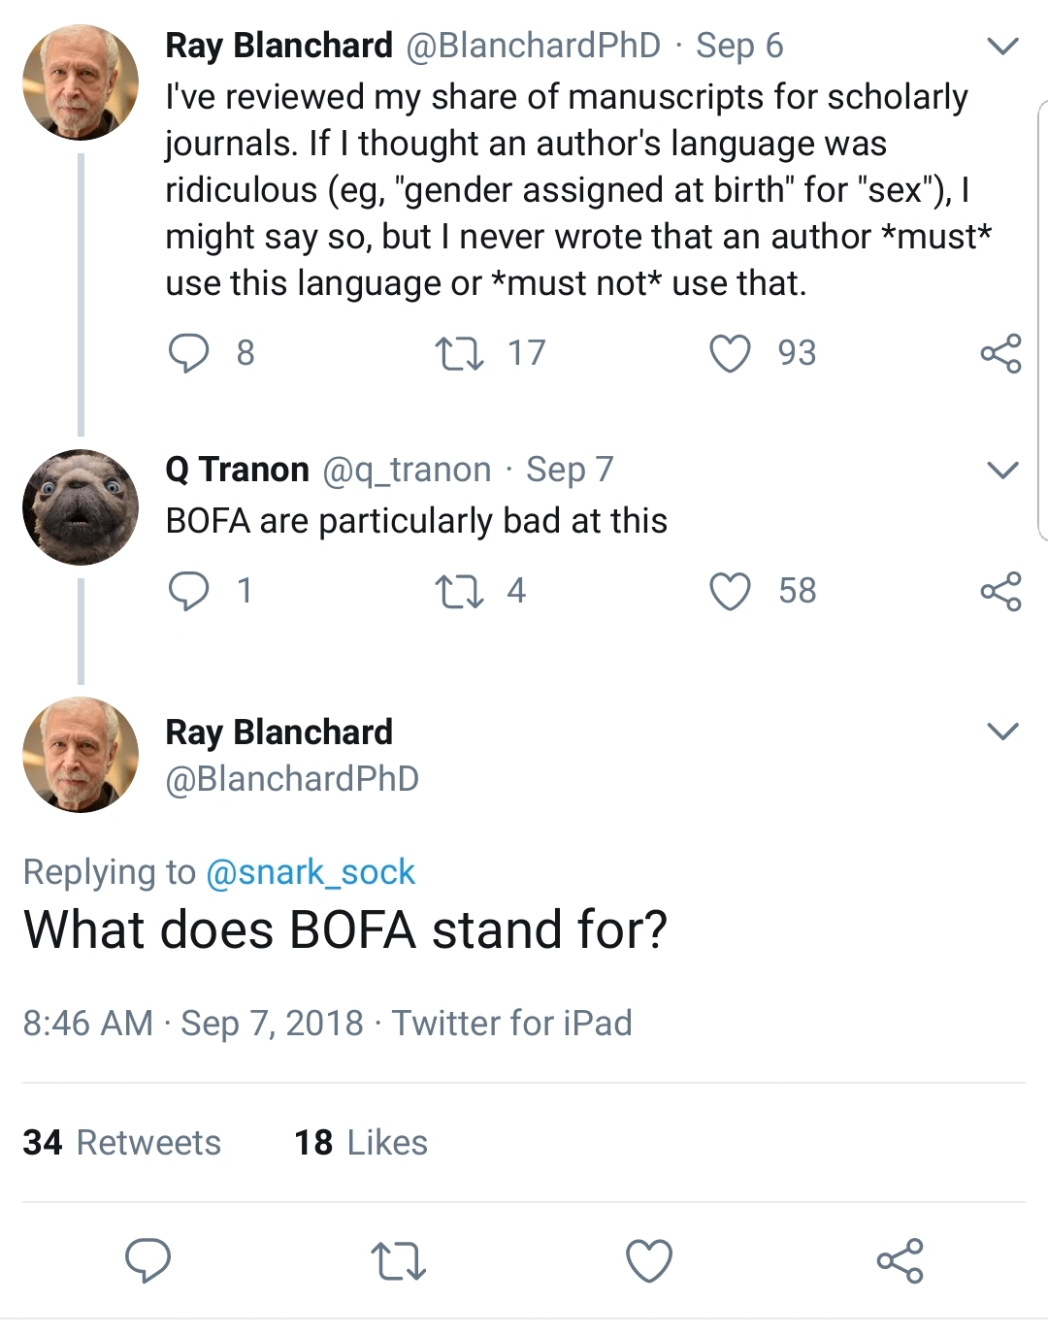This screenshot has height=1335, width=1048.
Task: Open the @snark_sock profile link
Action: tap(311, 872)
